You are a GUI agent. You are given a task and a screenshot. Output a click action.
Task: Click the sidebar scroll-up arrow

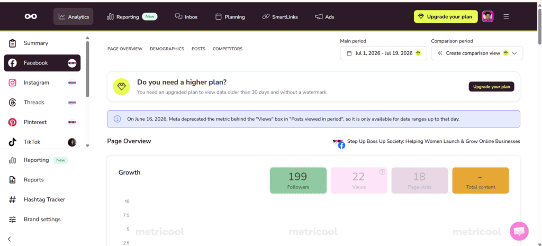pos(87,38)
